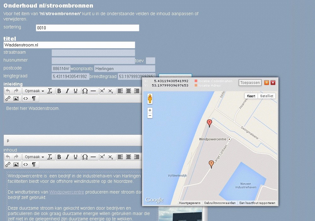Switch map to Kaart view
Screen dimensions: 315x221
(251, 96)
